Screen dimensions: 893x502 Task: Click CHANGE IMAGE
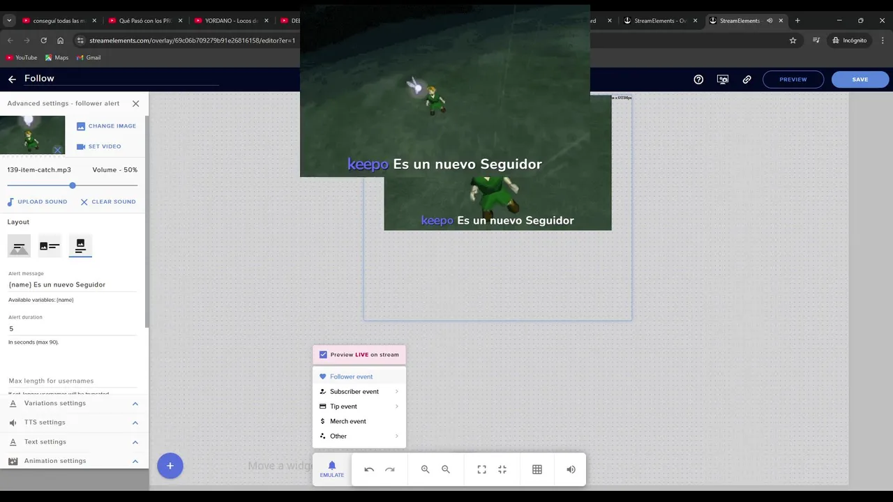point(106,126)
